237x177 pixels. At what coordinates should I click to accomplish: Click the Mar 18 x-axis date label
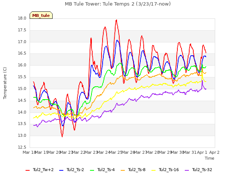(29, 152)
